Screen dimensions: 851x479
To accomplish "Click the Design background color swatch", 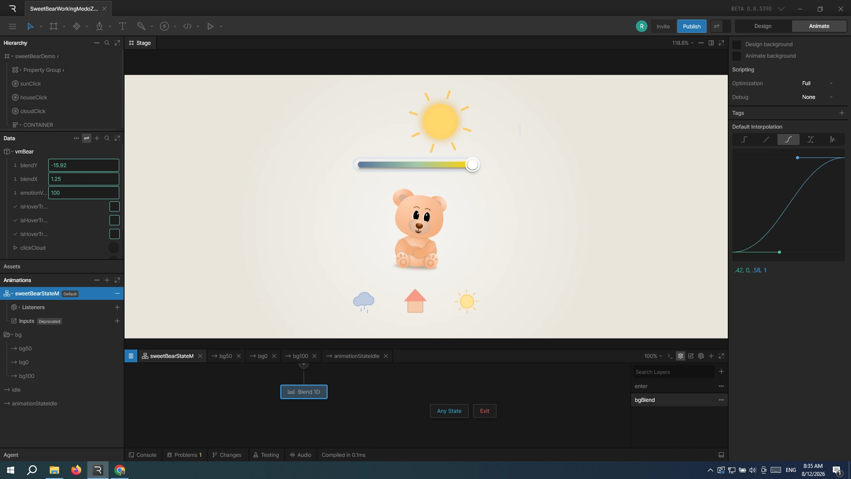I will tap(737, 44).
